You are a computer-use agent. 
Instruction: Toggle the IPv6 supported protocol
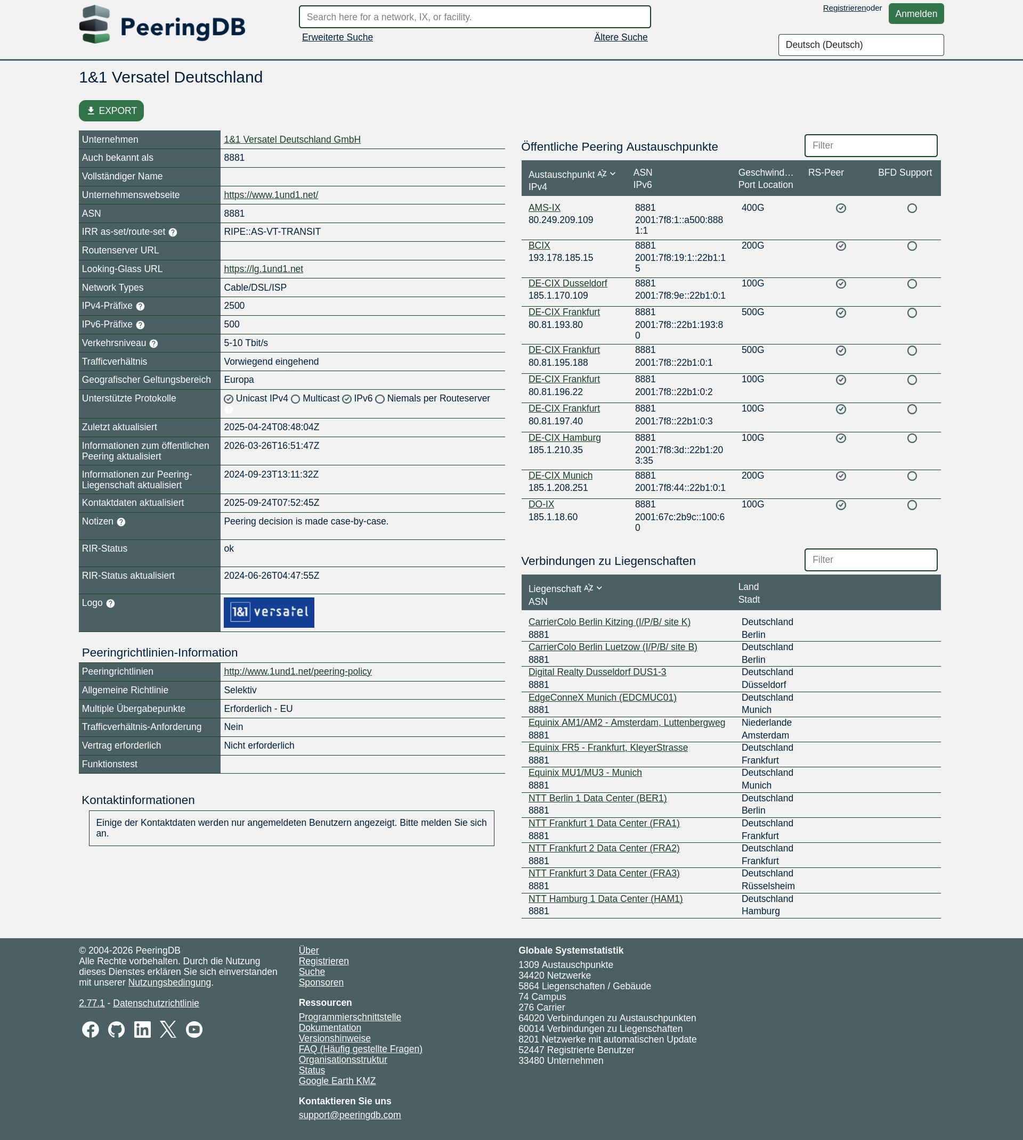pyautogui.click(x=347, y=399)
